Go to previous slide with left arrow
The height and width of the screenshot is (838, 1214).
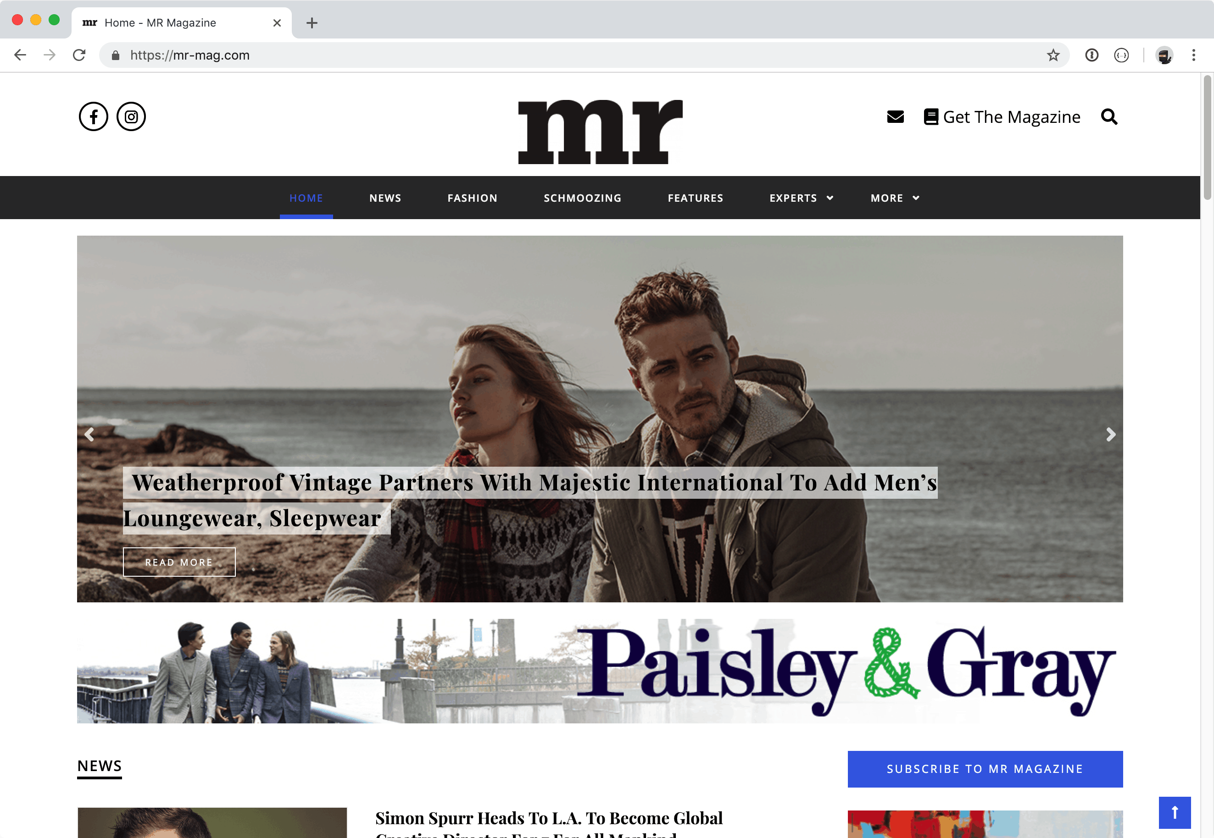click(89, 434)
